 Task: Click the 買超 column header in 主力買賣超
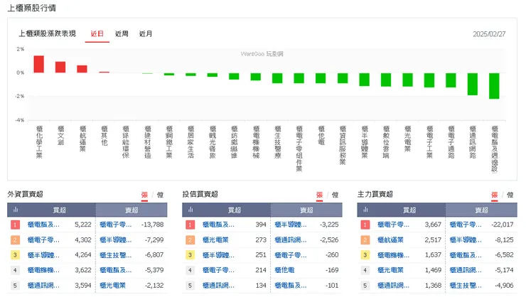409,210
